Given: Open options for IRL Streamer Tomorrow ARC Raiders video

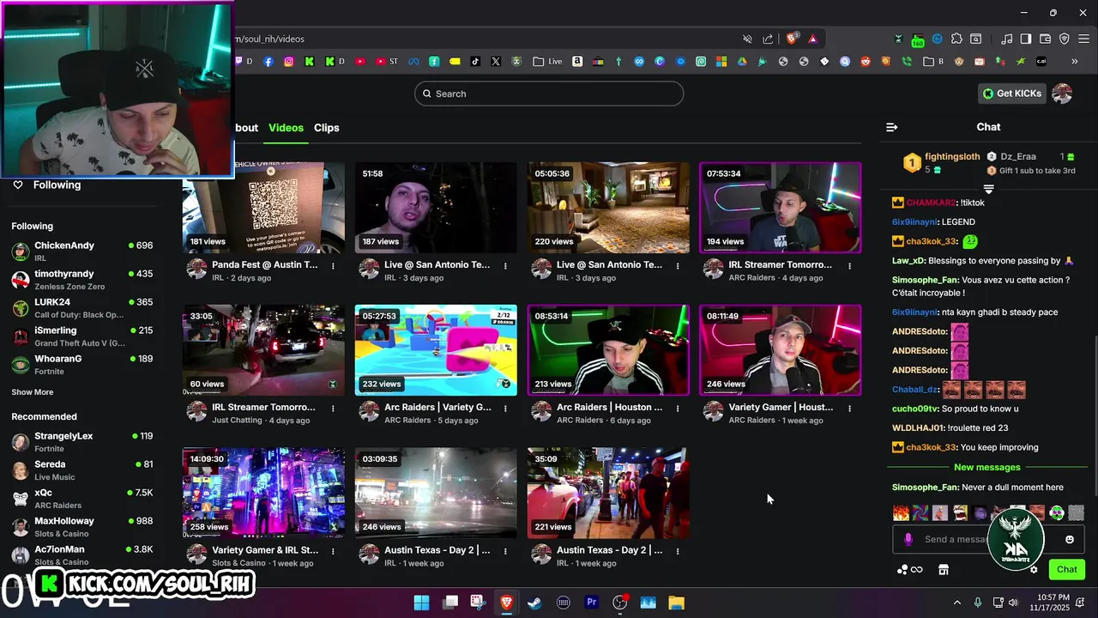Looking at the screenshot, I should pos(850,266).
